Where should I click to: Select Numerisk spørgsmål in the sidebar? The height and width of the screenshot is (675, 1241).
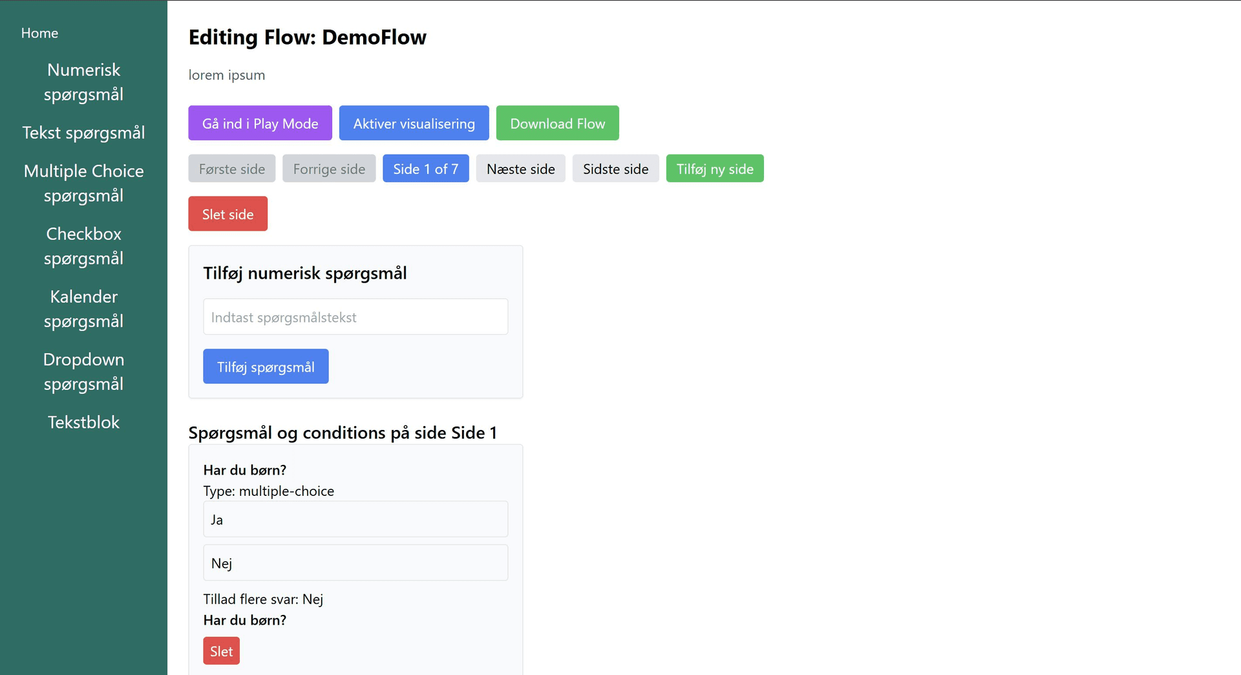tap(83, 82)
